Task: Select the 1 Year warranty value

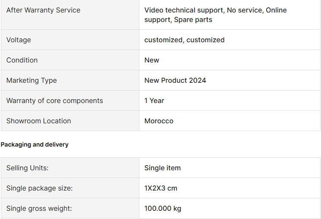Action: [x=154, y=100]
